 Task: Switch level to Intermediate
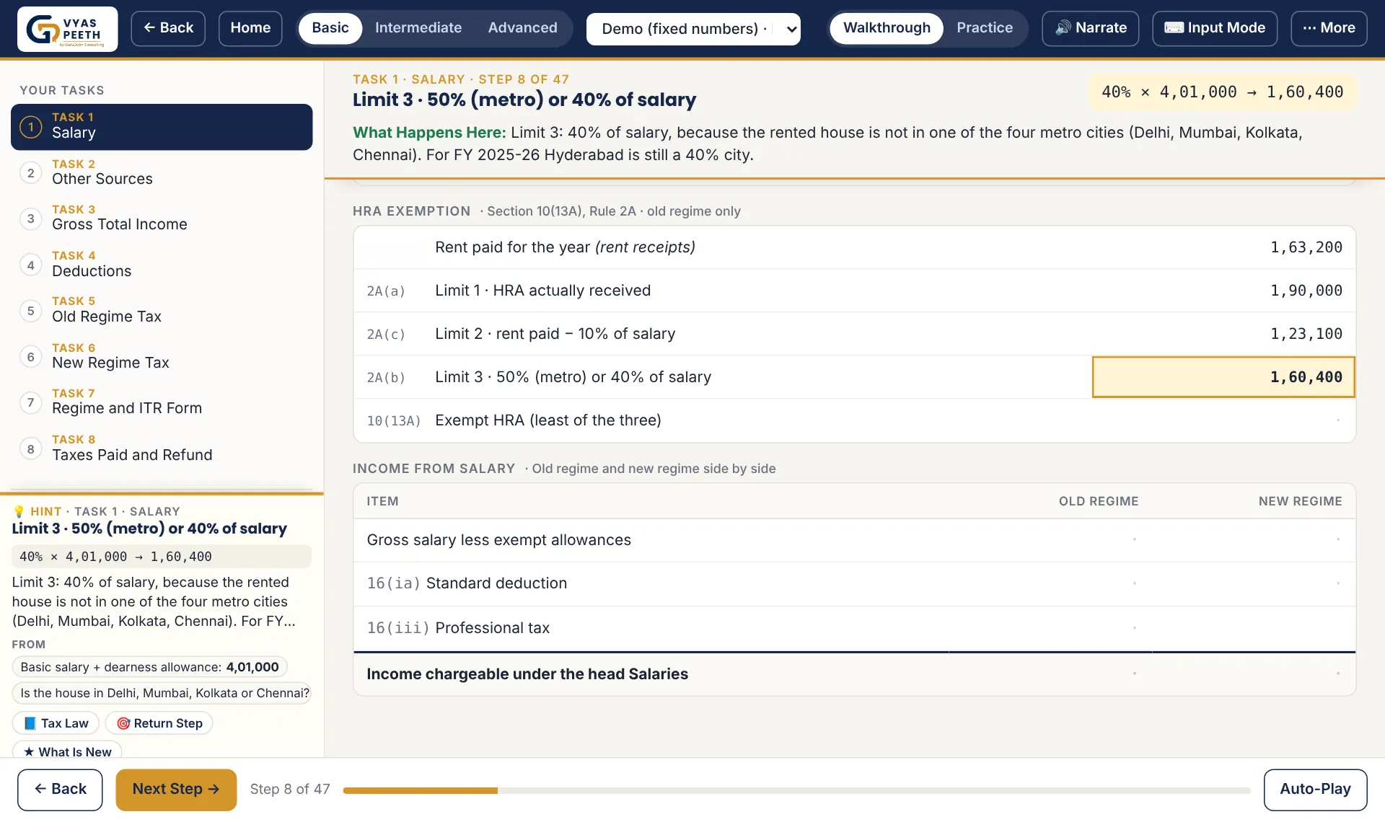coord(418,28)
